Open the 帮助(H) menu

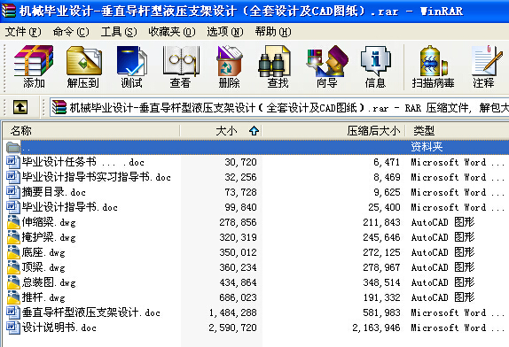pos(273,32)
